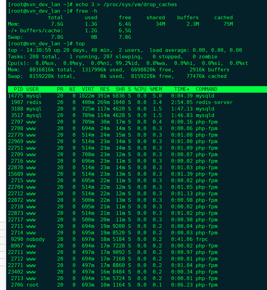The width and height of the screenshot is (267, 290).
Task: Select the Swap used value 0B
Action: pos(94,37)
